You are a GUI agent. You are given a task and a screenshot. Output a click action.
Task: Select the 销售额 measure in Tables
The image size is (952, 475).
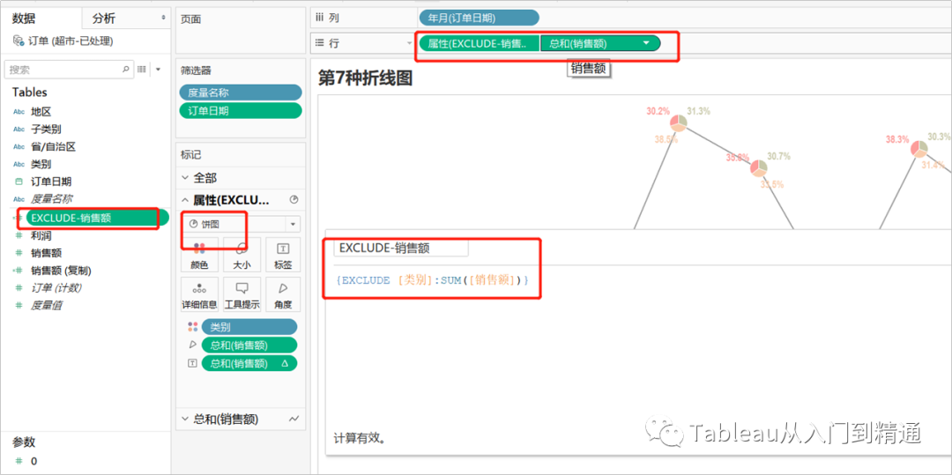click(x=46, y=253)
